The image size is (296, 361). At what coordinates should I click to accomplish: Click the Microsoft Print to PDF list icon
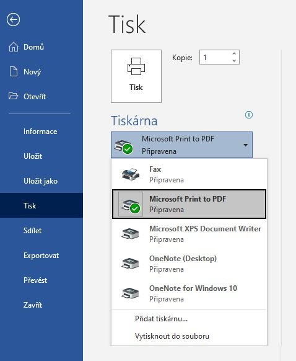(131, 204)
